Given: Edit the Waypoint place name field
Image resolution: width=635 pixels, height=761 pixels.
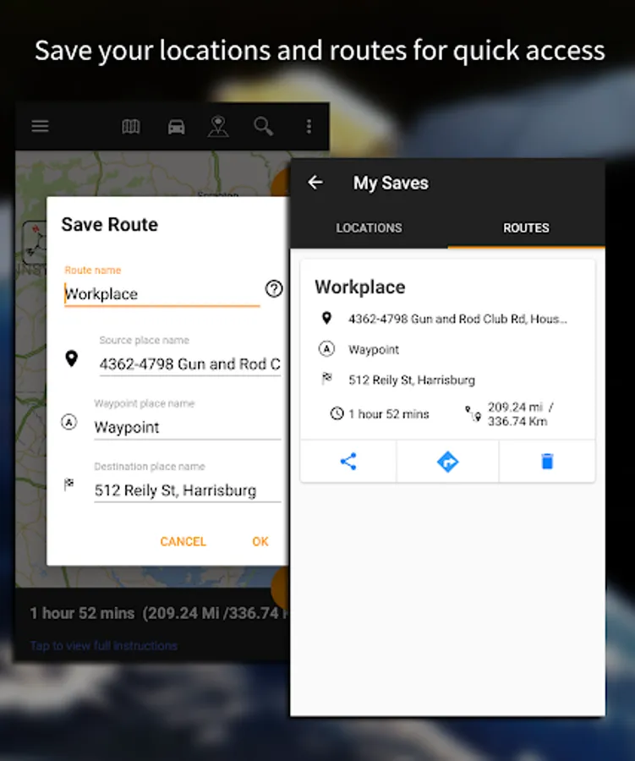Looking at the screenshot, I should tap(188, 427).
